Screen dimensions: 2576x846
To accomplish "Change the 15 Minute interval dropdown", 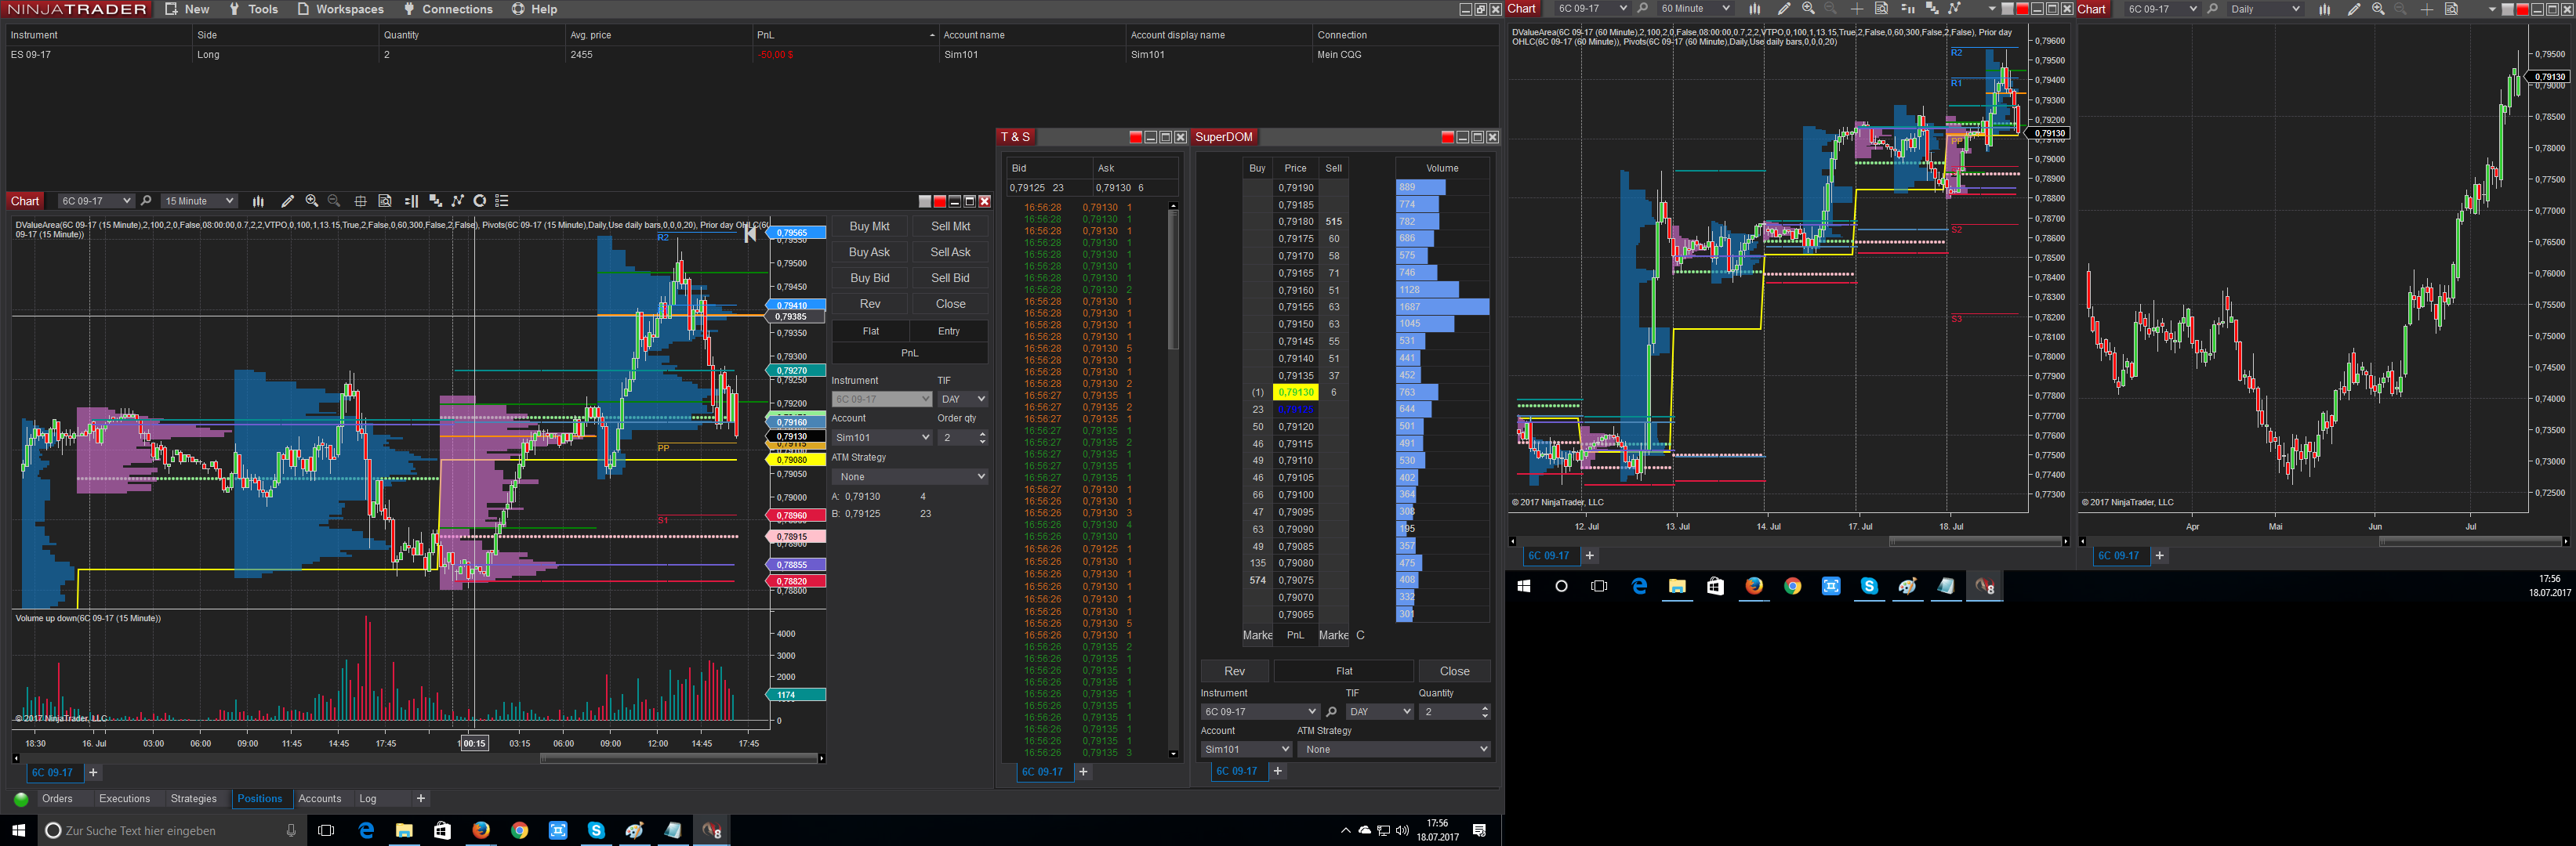I will 199,201.
